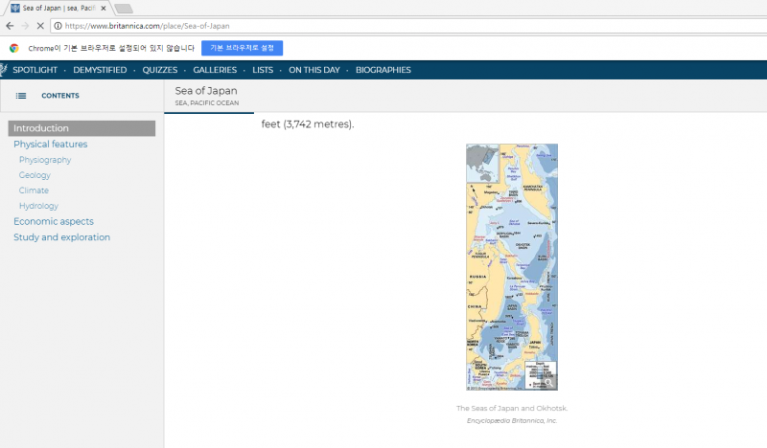
Task: Go to the Galleries section
Action: (x=215, y=70)
